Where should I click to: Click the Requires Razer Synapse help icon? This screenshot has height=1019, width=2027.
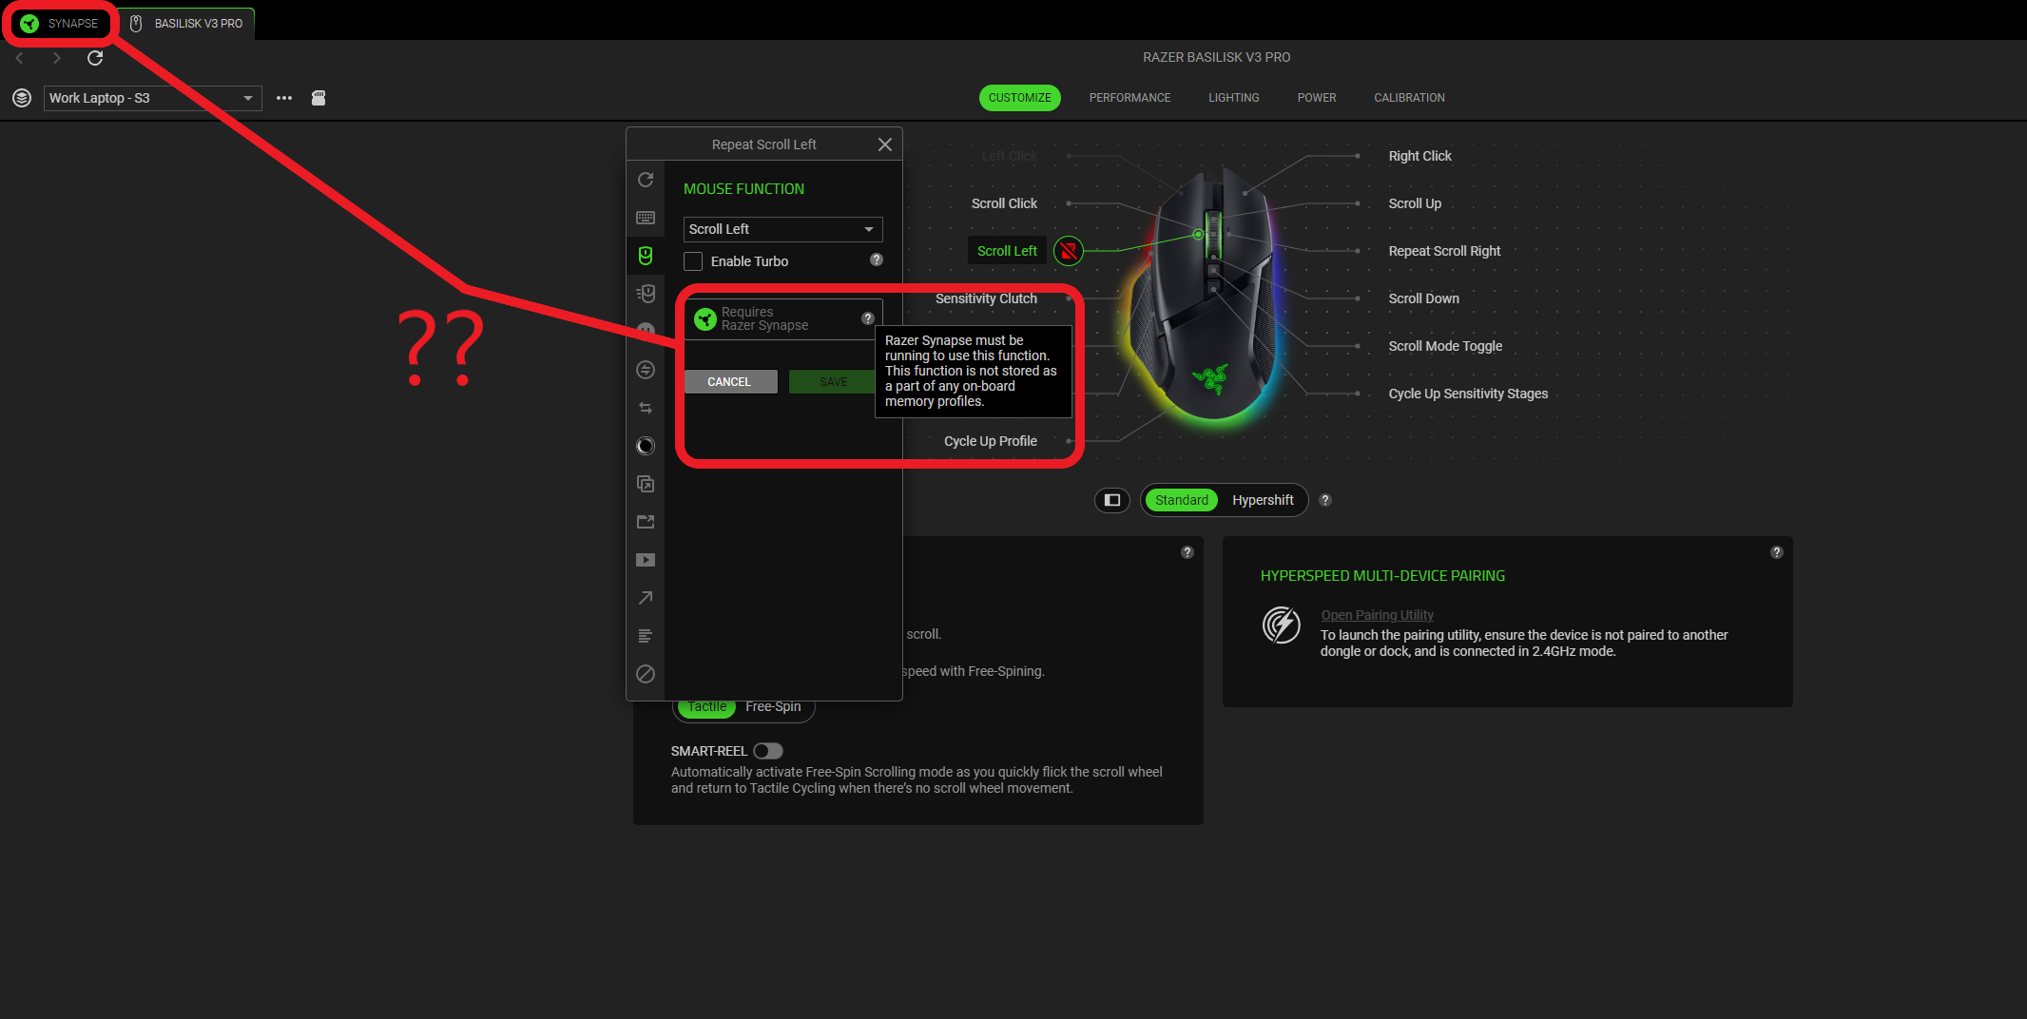(868, 318)
